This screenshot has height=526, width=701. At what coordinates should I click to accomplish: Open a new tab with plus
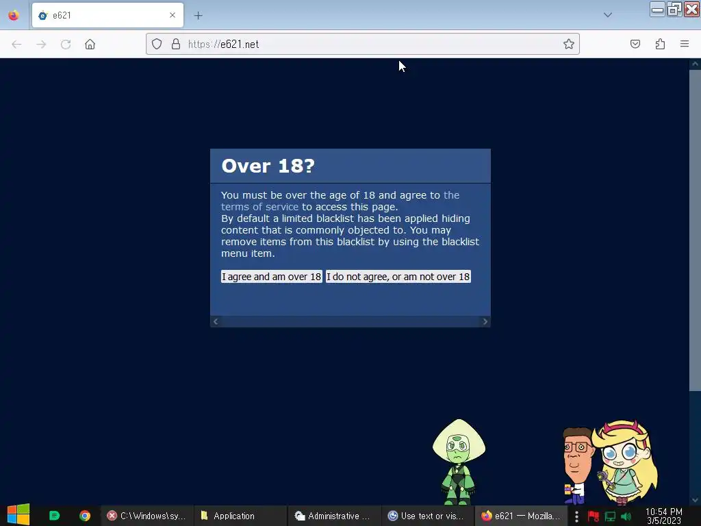[x=198, y=16]
